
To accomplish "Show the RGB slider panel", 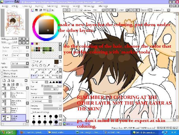I will tap(37, 10).
